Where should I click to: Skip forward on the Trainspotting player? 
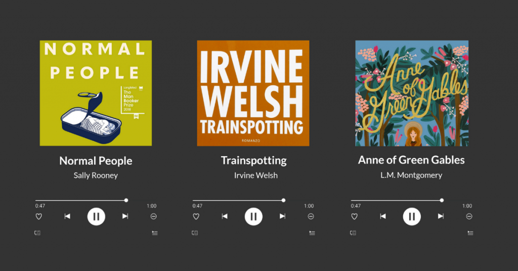(282, 216)
